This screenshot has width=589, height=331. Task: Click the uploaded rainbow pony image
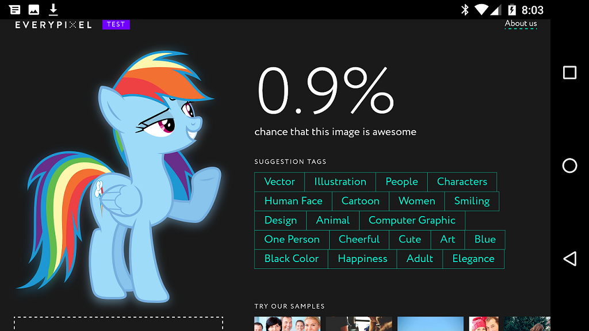point(119,176)
